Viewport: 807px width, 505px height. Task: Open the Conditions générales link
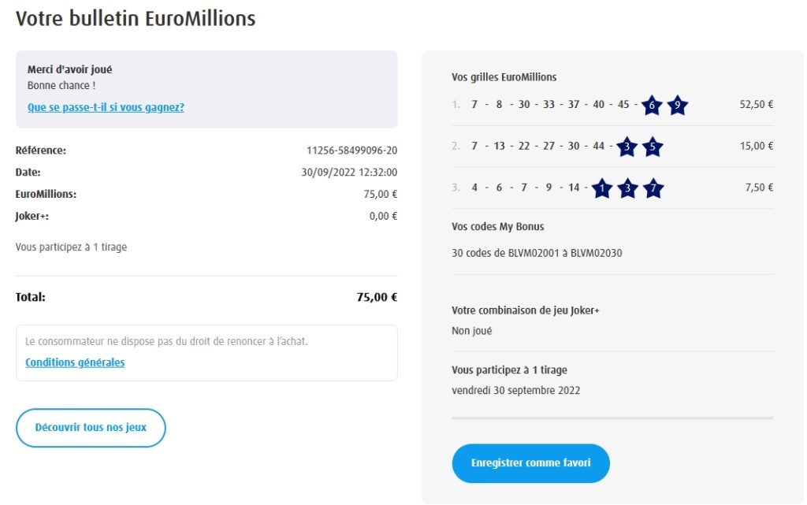point(75,362)
